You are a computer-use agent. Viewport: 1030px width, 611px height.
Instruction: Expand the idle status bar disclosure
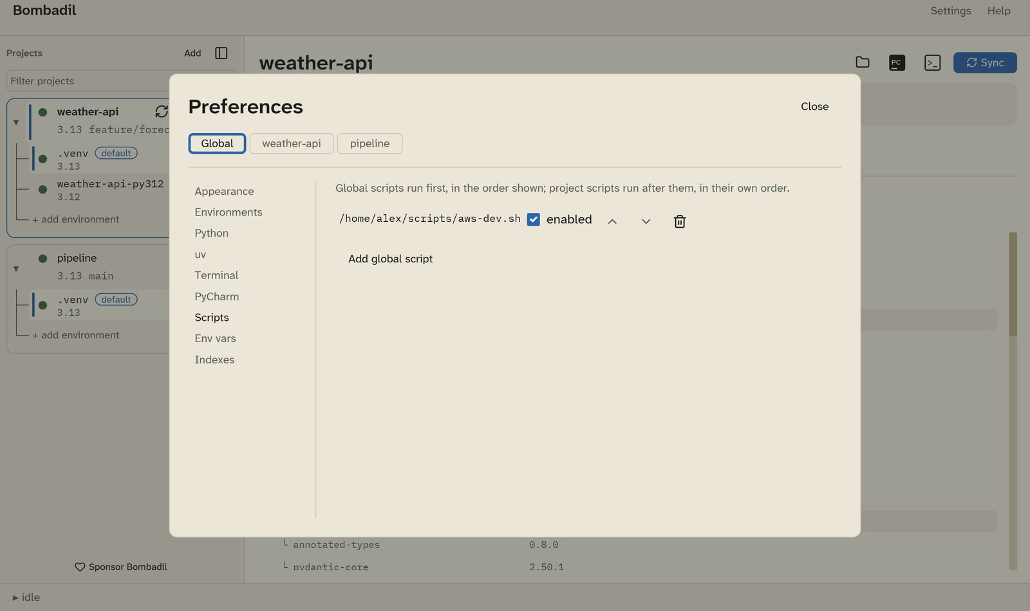pyautogui.click(x=15, y=597)
